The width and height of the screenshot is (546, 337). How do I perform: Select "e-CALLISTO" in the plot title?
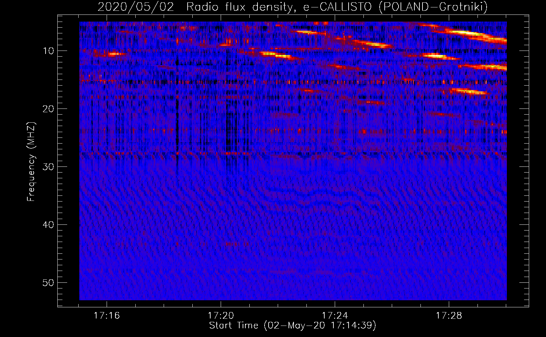click(x=337, y=7)
